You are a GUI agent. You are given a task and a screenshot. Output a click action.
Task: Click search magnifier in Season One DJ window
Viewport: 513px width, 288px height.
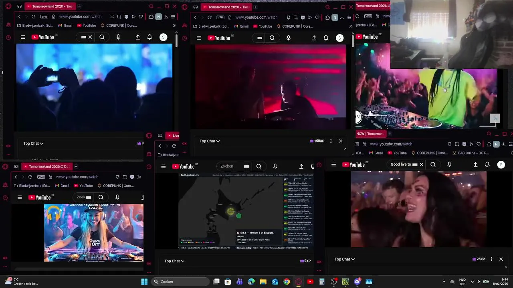(101, 197)
